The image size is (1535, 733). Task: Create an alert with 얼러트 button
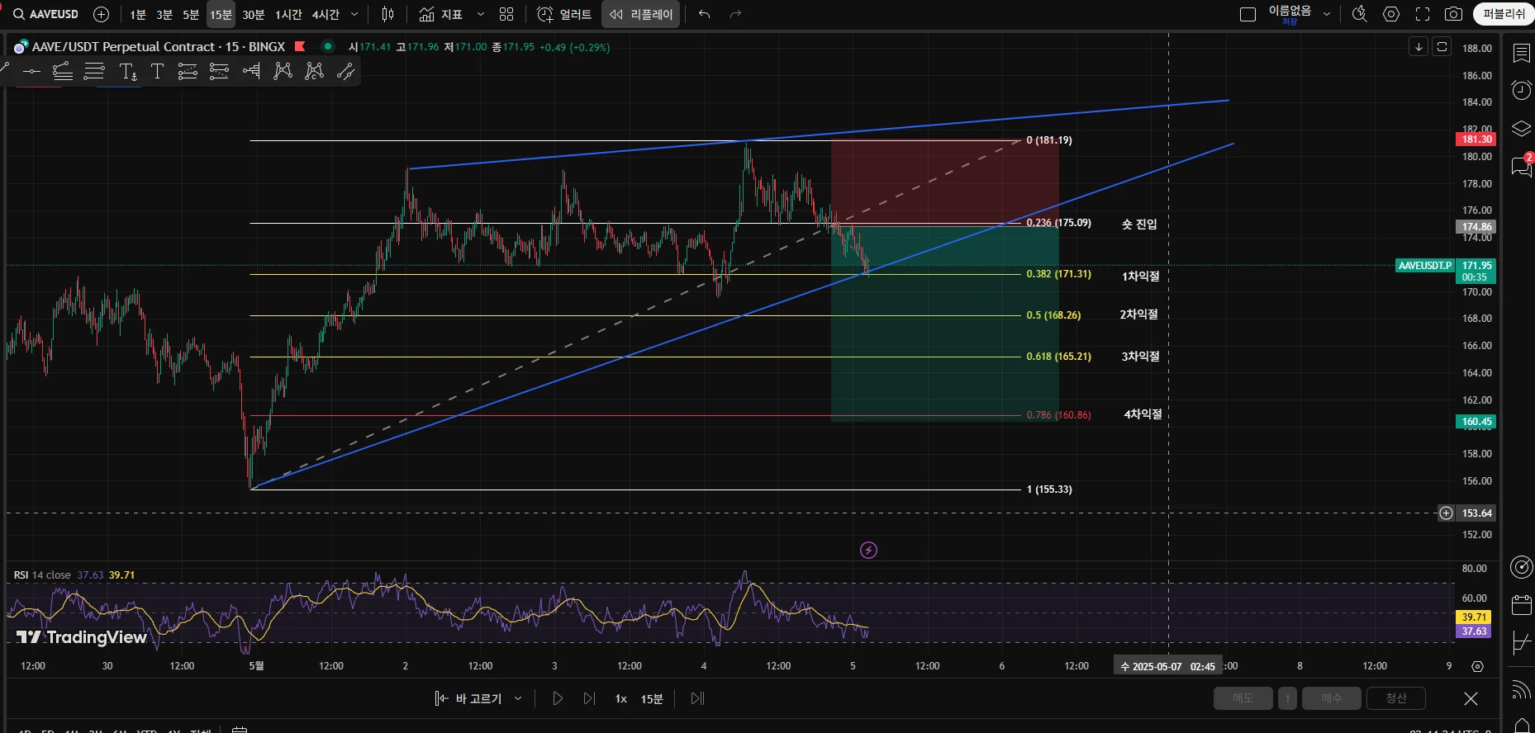[x=565, y=14]
